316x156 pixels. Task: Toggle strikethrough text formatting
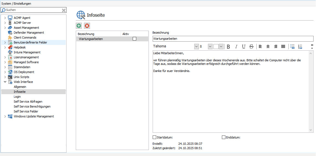[x=251, y=47]
